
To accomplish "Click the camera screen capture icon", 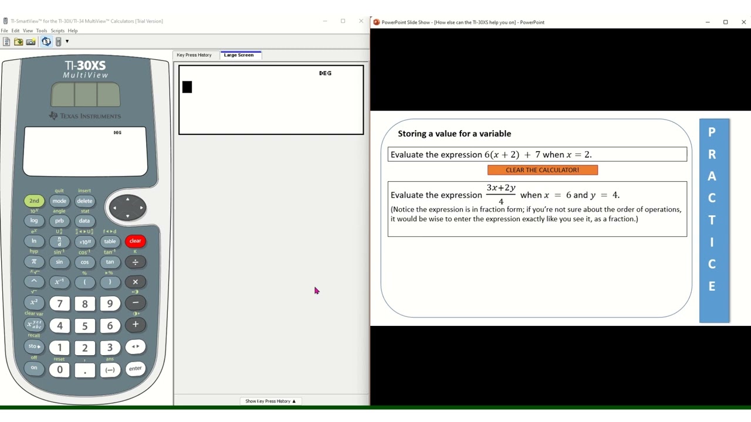I will (31, 42).
